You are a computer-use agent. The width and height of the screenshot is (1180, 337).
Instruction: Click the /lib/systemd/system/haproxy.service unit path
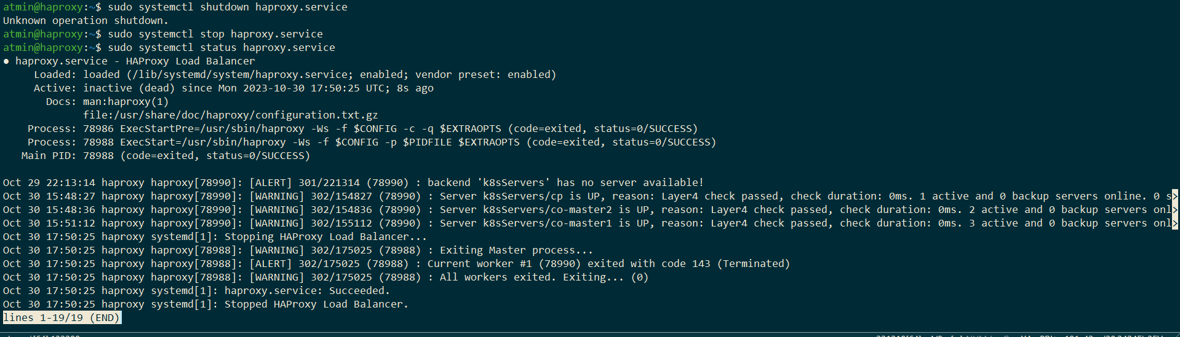click(239, 75)
